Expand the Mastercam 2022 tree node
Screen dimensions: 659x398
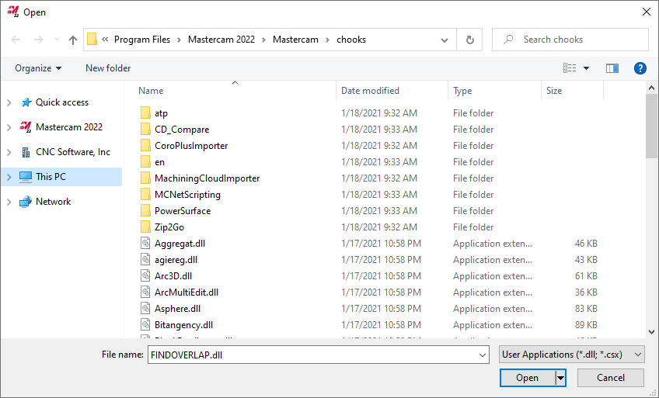(x=9, y=127)
